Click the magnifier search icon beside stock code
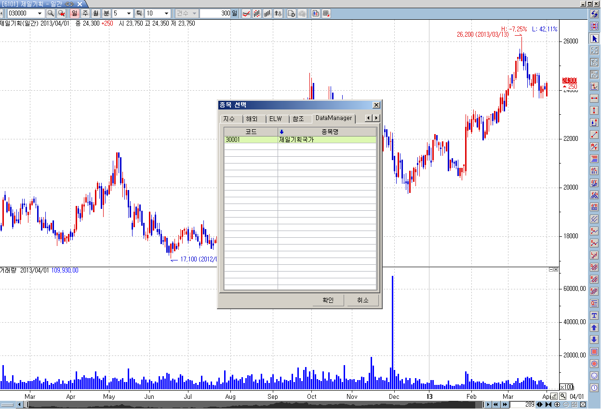This screenshot has width=601, height=409. tap(51, 14)
